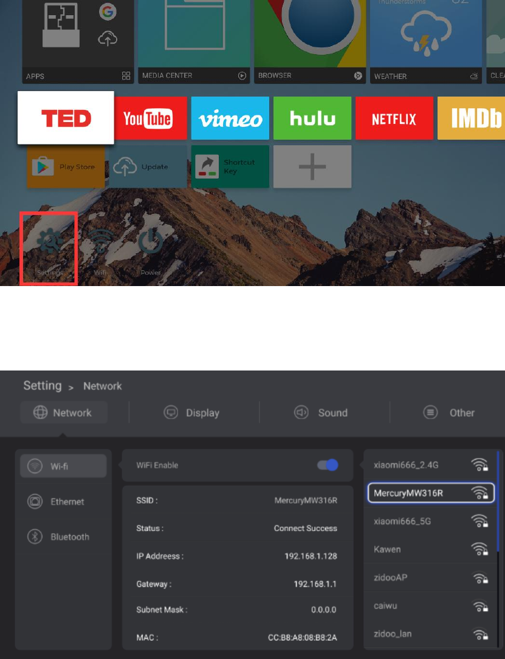Screen dimensions: 505x659
Task: Open the BROWSER tile
Action: click(310, 42)
